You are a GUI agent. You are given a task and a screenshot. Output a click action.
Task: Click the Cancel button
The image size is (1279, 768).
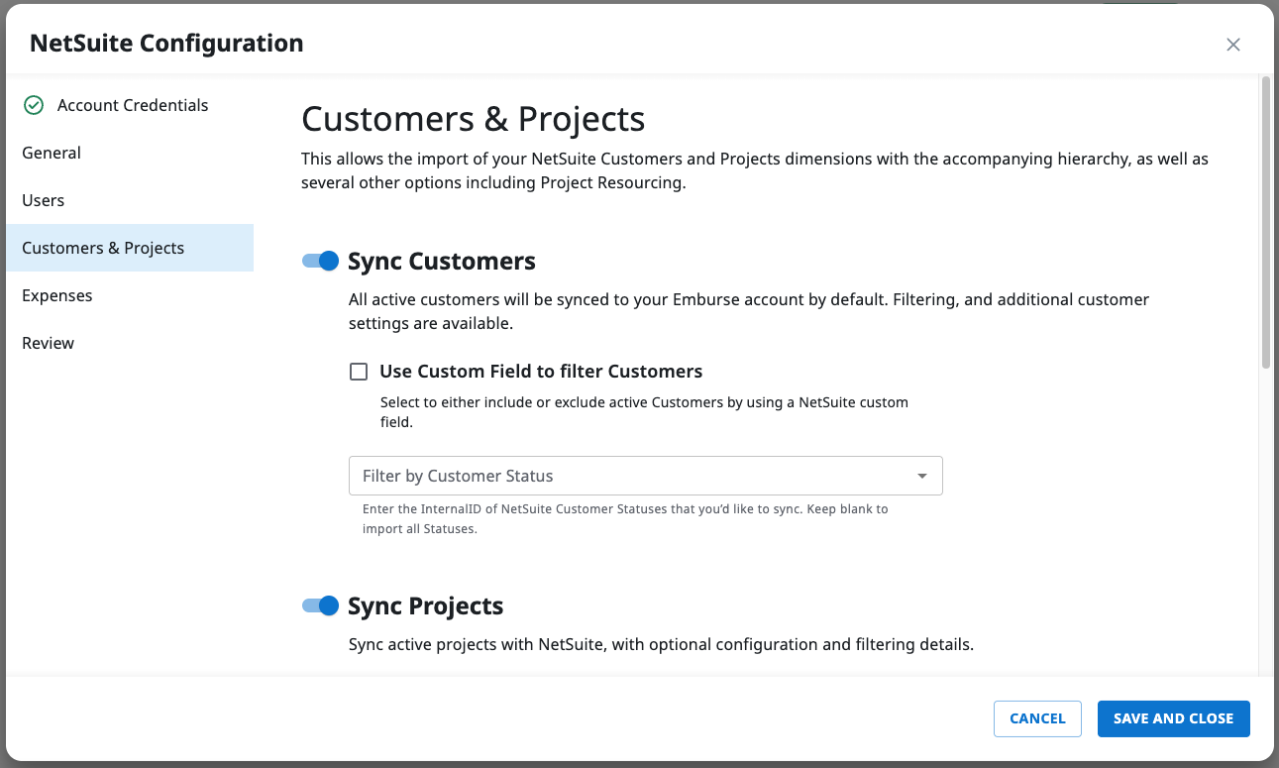coord(1037,718)
